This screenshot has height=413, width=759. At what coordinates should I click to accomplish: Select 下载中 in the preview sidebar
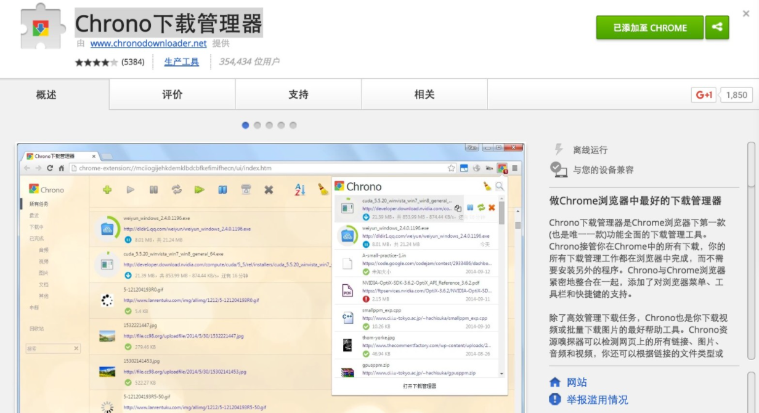36,227
